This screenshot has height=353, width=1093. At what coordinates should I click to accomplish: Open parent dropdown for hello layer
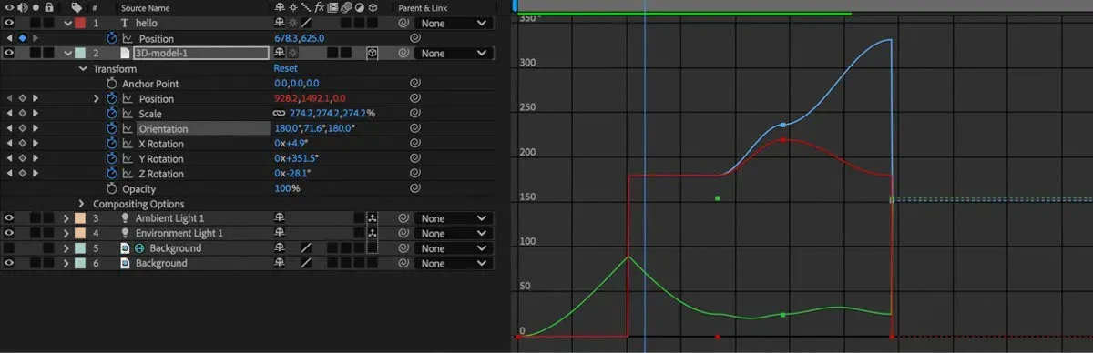pyautogui.click(x=453, y=23)
